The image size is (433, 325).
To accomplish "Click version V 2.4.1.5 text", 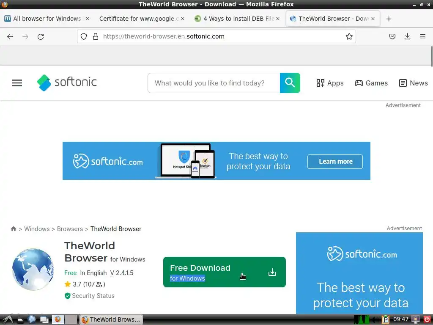I will [122, 273].
